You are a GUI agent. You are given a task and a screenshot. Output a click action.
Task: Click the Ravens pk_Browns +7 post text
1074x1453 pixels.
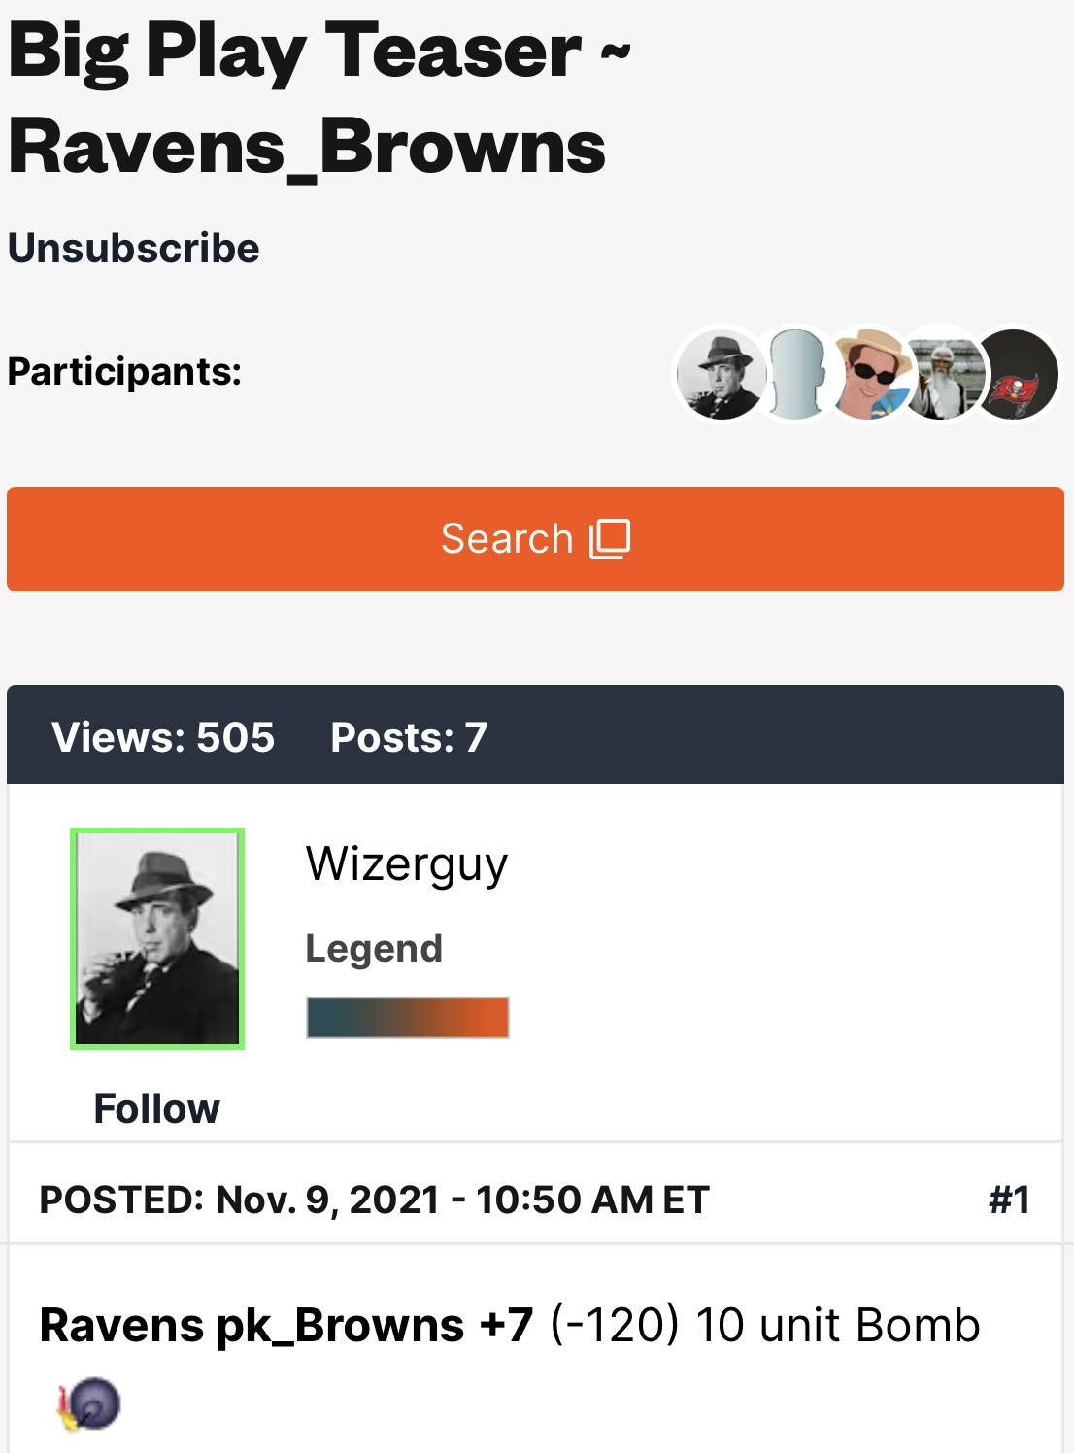coord(286,1325)
